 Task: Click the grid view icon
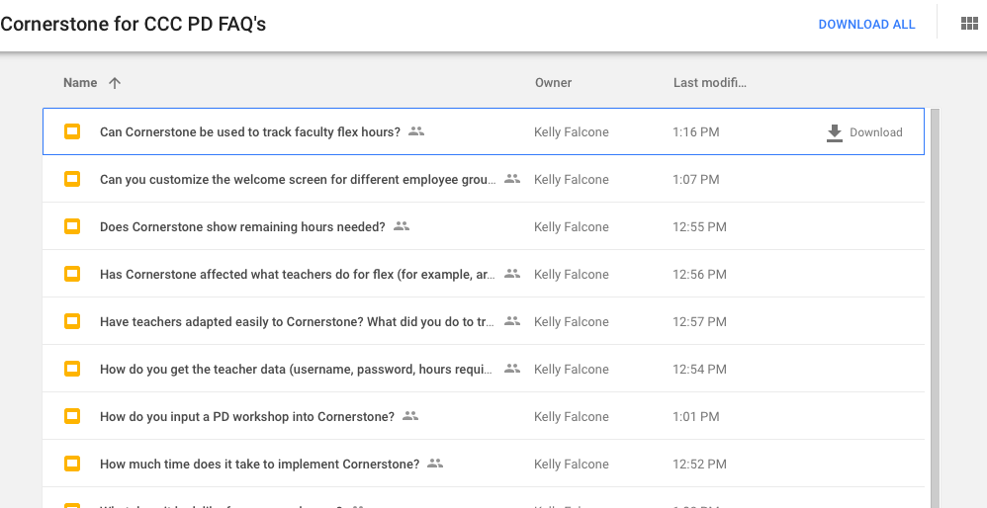(969, 24)
